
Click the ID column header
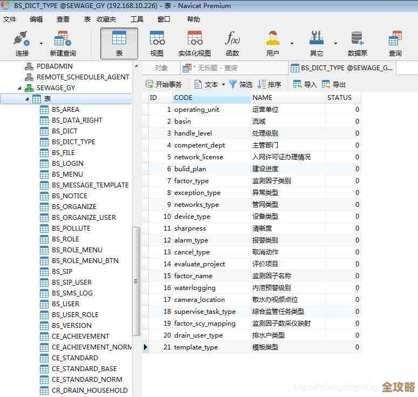tap(160, 98)
